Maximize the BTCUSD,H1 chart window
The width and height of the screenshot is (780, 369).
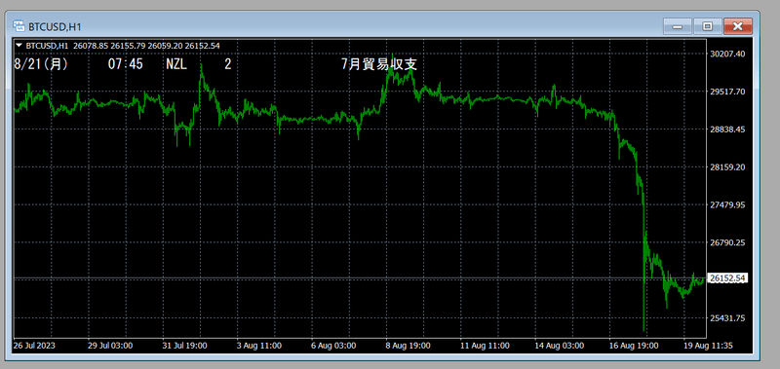pos(707,26)
